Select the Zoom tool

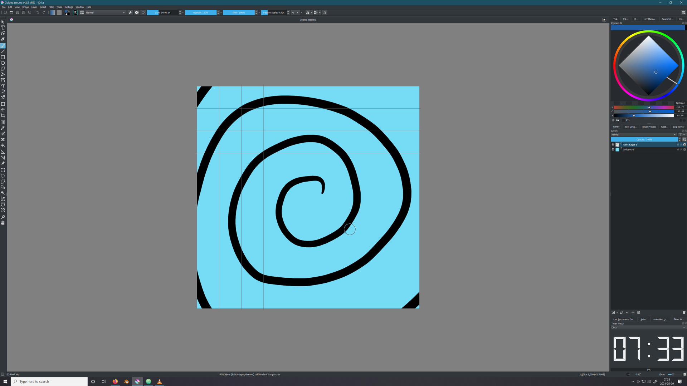[x=3, y=217]
